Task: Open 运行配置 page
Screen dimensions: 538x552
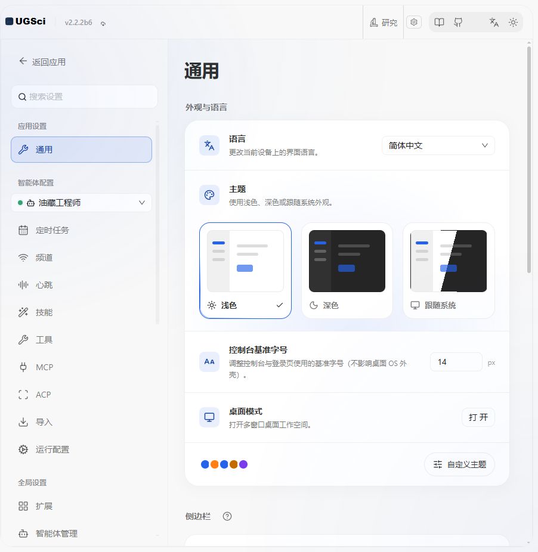Action: point(81,449)
